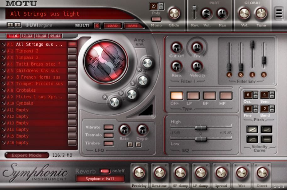Click the EQ Low slider handle
The width and height of the screenshot is (287, 190).
pos(201,139)
